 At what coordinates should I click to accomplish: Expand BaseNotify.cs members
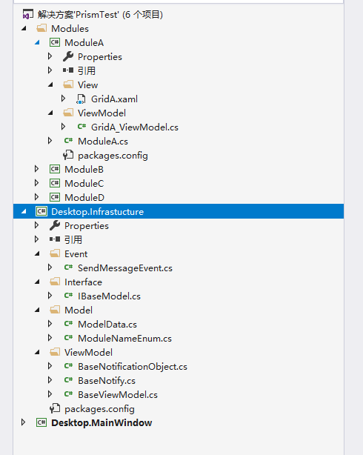point(50,380)
